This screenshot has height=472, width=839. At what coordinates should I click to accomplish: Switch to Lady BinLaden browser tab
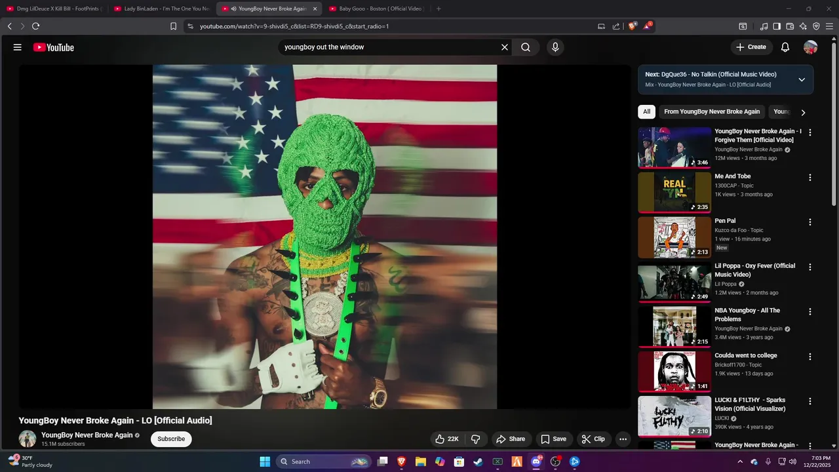pos(161,9)
